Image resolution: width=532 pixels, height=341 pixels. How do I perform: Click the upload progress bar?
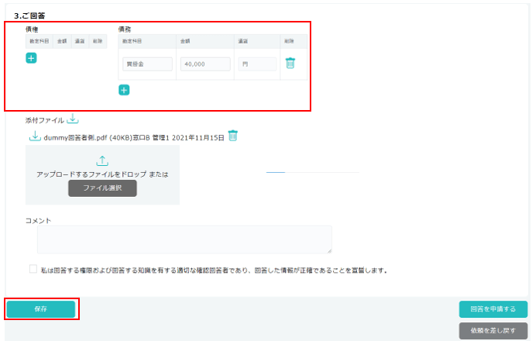(x=312, y=171)
